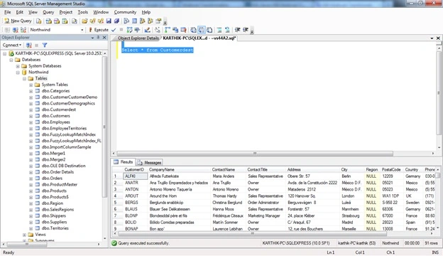The width and height of the screenshot is (443, 256).
Task: Select the dbo.Shippers table icon
Action: [38, 216]
